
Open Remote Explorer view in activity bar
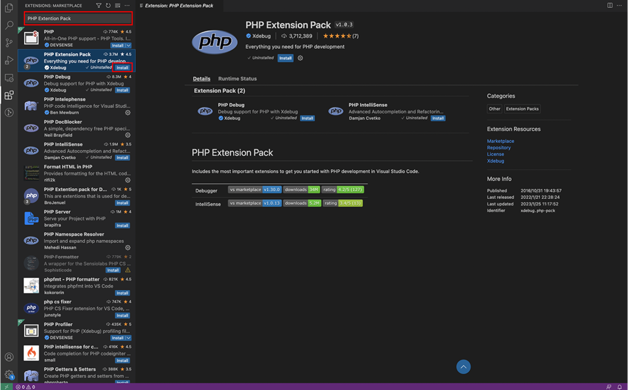coord(9,78)
